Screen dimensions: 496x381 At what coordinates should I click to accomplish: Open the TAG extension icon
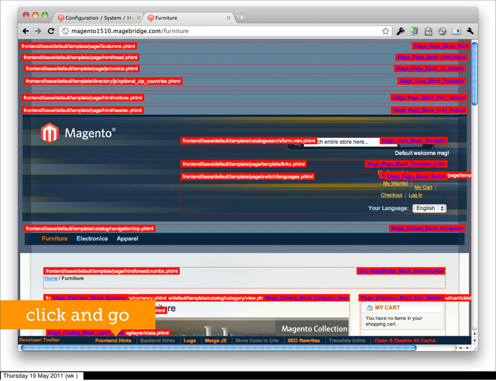point(428,31)
